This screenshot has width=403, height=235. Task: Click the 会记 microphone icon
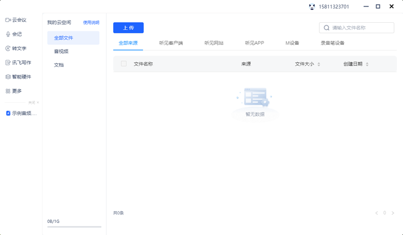pos(8,34)
